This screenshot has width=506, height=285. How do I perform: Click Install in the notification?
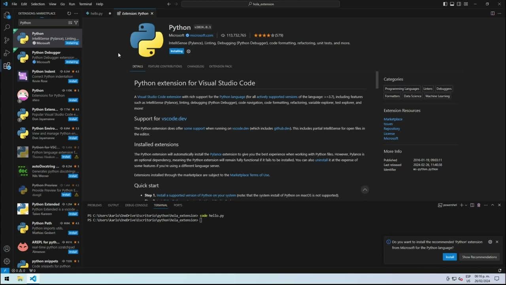coord(450,257)
